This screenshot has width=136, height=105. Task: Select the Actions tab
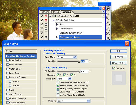point(66,12)
